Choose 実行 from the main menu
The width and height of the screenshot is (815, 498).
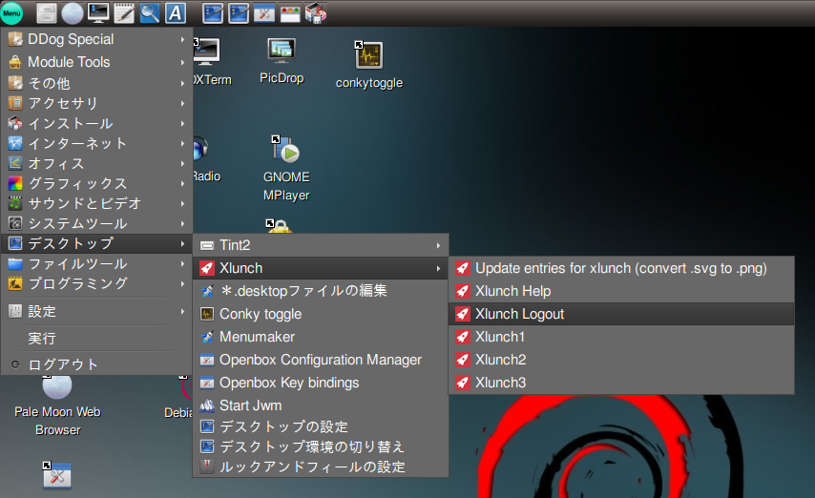click(x=97, y=339)
